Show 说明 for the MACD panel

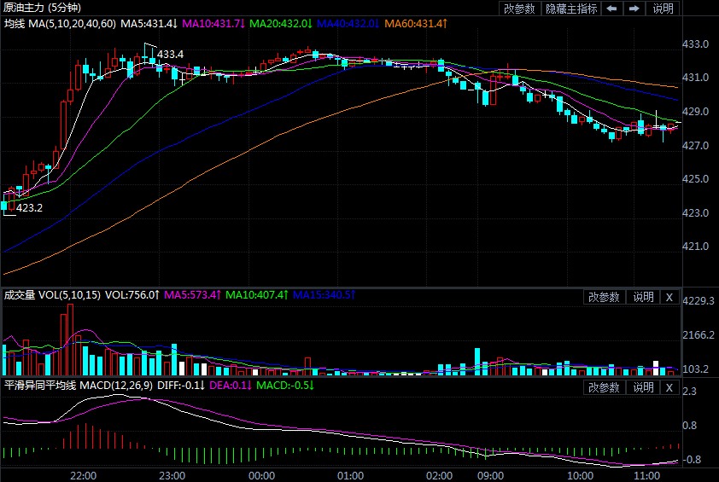tap(643, 388)
